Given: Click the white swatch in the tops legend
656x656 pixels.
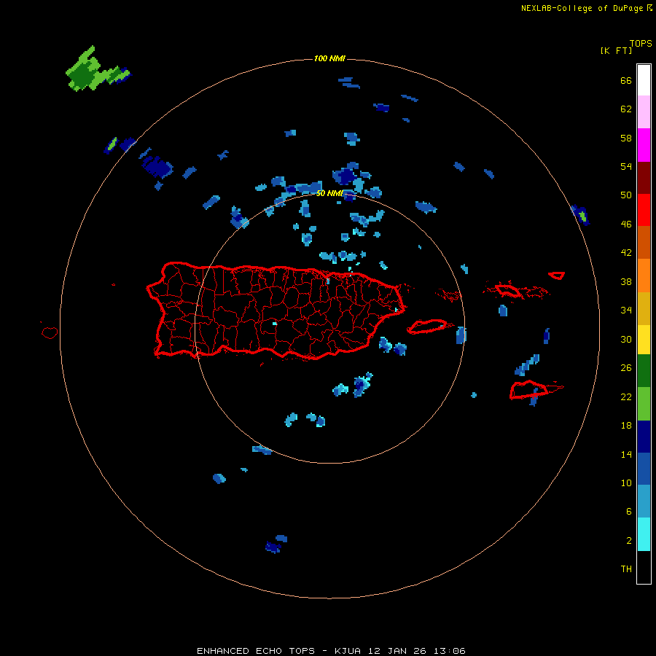Looking at the screenshot, I should 644,79.
